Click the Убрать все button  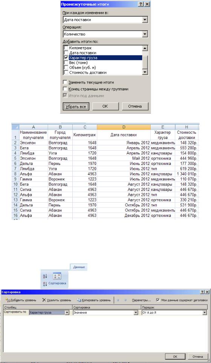pyautogui.click(x=76, y=107)
